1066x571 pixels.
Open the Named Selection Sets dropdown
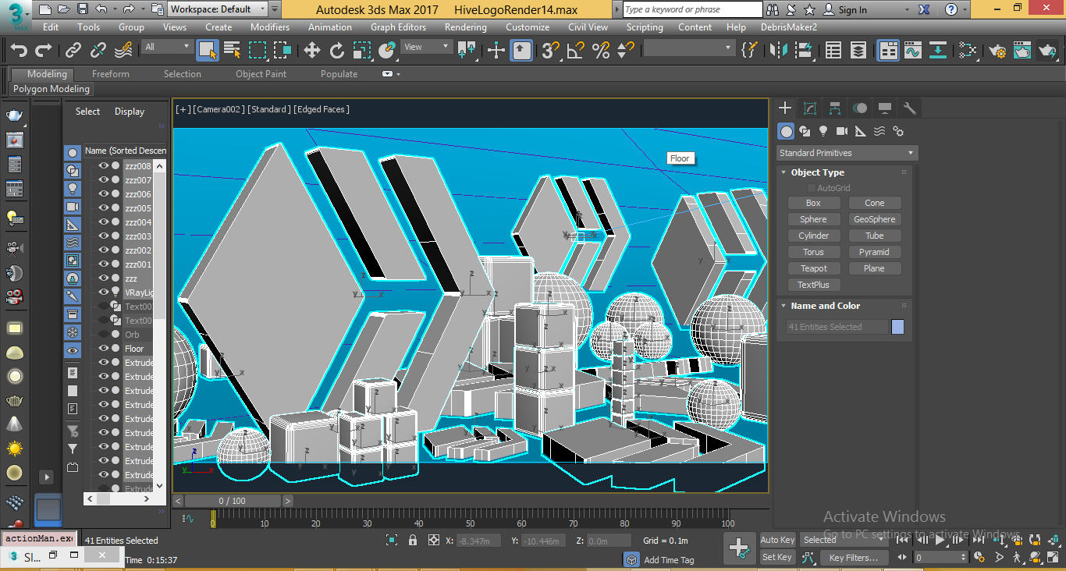pos(689,48)
